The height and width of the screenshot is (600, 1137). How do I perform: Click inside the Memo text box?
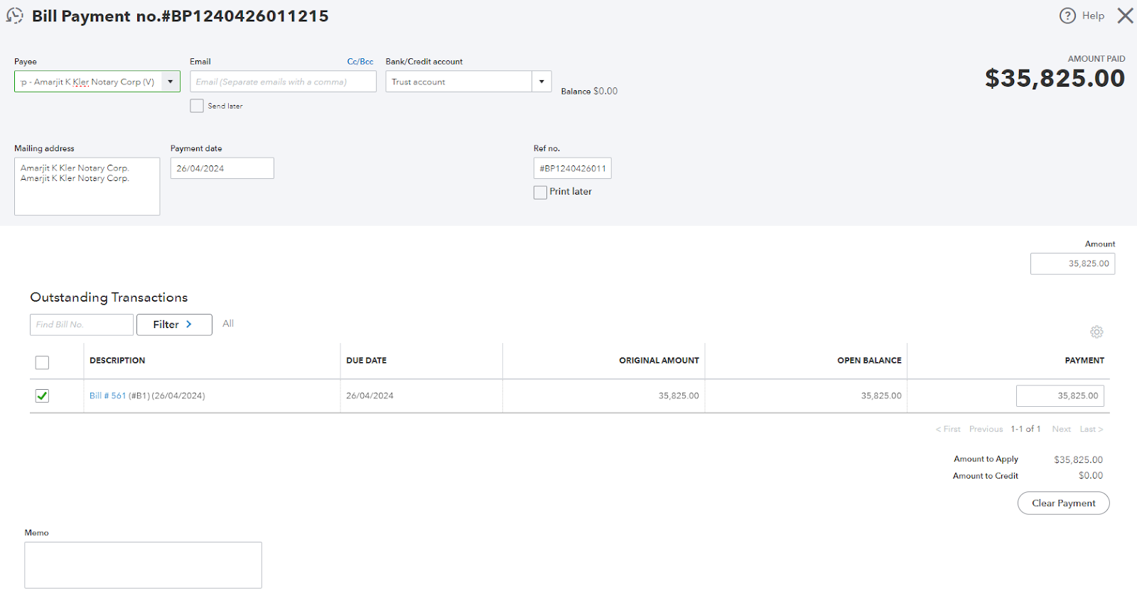click(x=143, y=565)
